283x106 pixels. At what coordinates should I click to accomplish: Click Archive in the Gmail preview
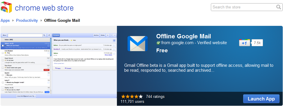coord(96,35)
